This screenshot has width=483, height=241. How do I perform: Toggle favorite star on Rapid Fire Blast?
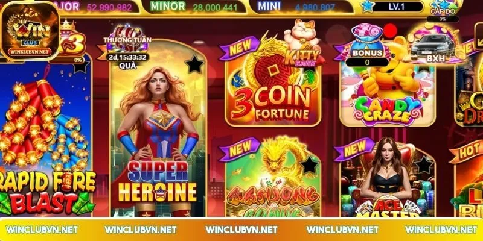tap(81, 66)
